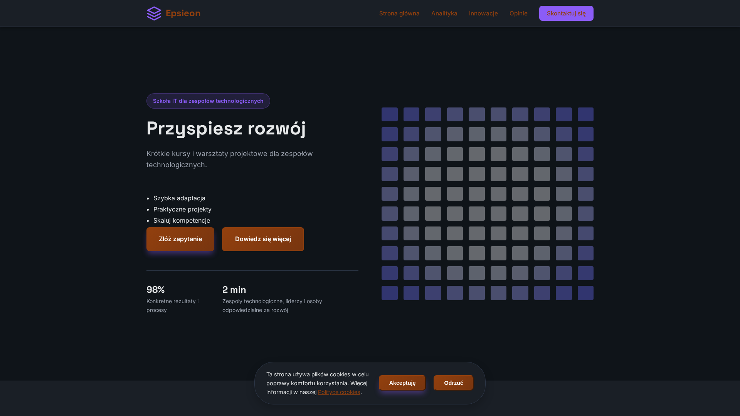Open Dowiedz się więcej button
Viewport: 740px width, 416px height.
coord(263,239)
